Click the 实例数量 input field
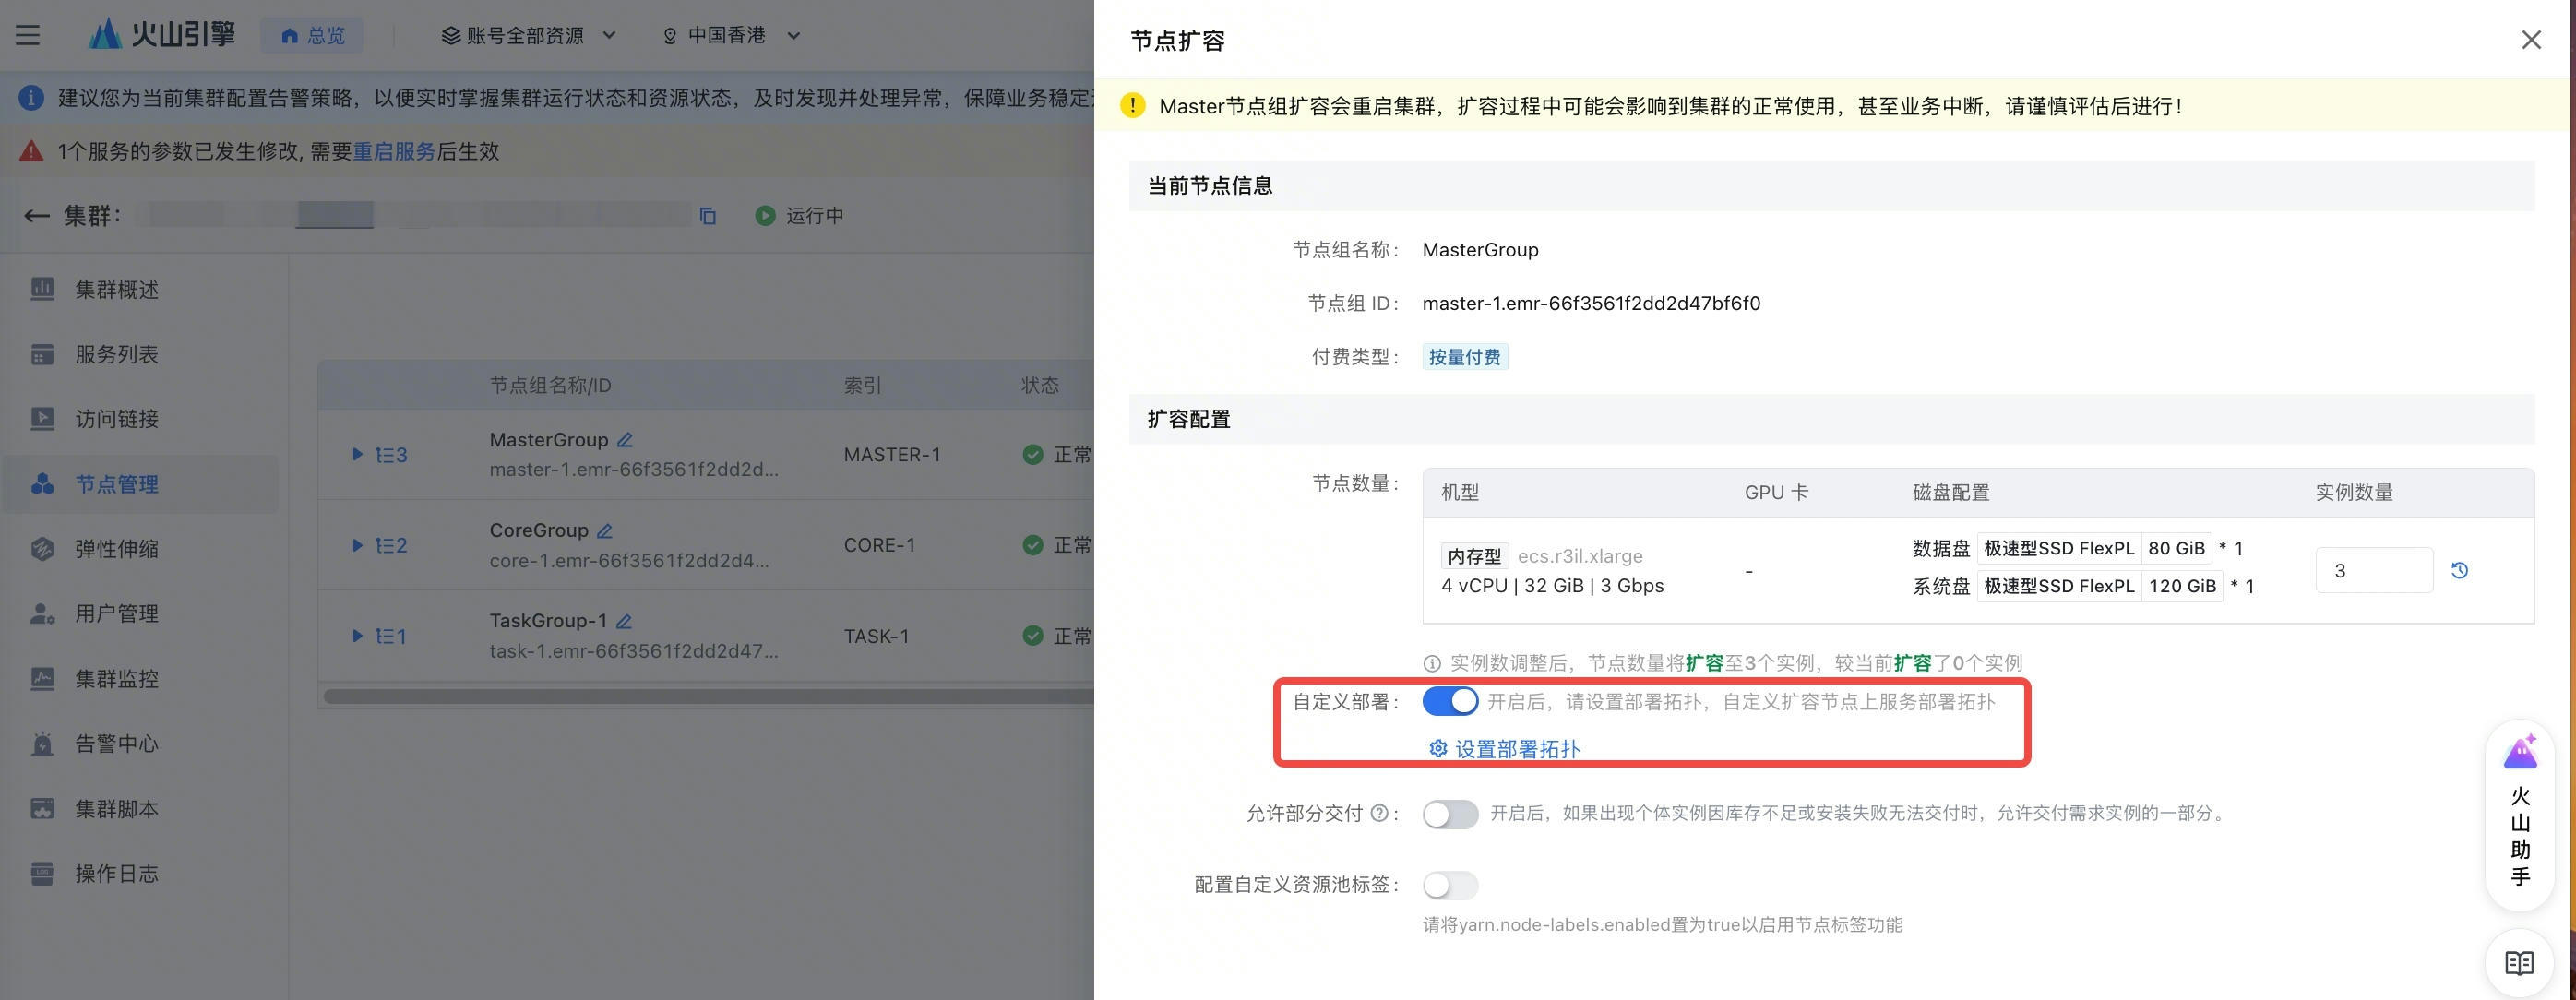 pyautogui.click(x=2373, y=570)
